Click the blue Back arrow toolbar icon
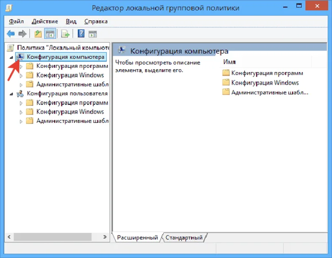Viewport: 332px width, 258px height. (10, 34)
